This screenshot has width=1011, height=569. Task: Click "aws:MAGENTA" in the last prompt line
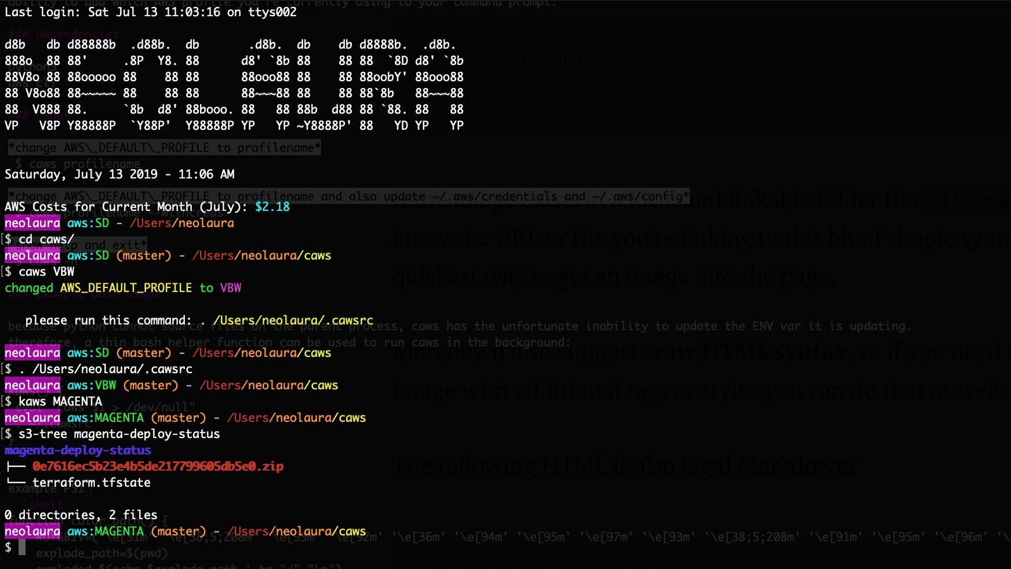pos(106,531)
